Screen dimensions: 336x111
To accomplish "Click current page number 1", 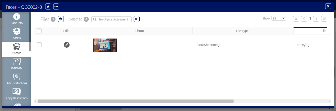I will click(310, 18).
